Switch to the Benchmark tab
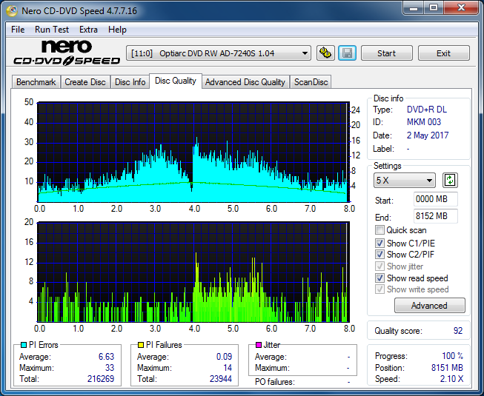Image resolution: width=484 pixels, height=396 pixels. pyautogui.click(x=36, y=82)
